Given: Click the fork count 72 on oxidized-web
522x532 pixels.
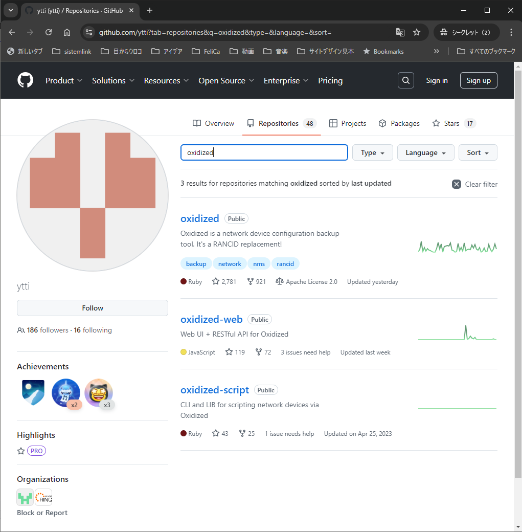Looking at the screenshot, I should click(x=263, y=352).
